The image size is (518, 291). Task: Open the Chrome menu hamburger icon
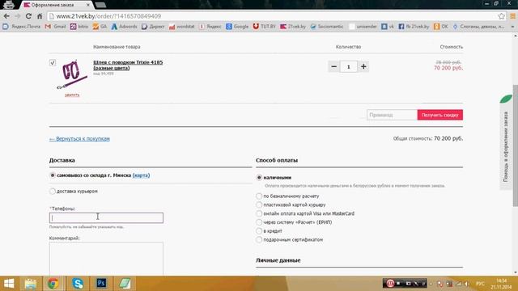[x=512, y=16]
